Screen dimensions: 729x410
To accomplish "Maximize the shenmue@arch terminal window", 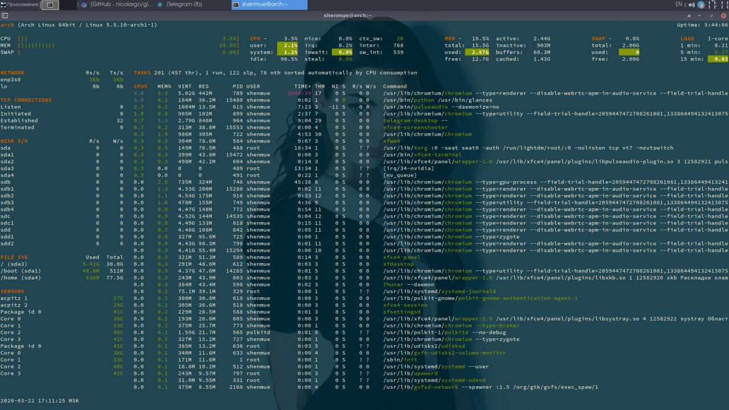I will click(711, 15).
